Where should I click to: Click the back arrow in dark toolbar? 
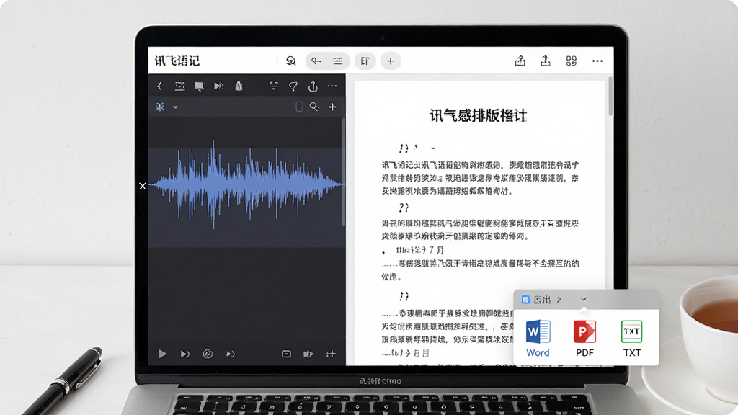(x=160, y=86)
